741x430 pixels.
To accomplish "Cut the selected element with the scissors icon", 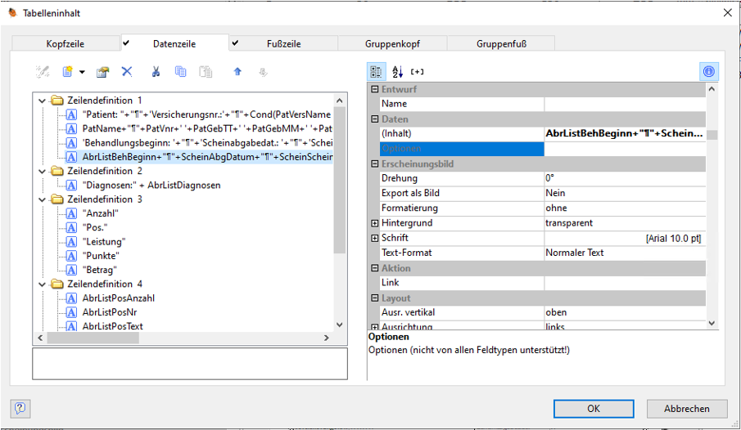I will pyautogui.click(x=156, y=72).
